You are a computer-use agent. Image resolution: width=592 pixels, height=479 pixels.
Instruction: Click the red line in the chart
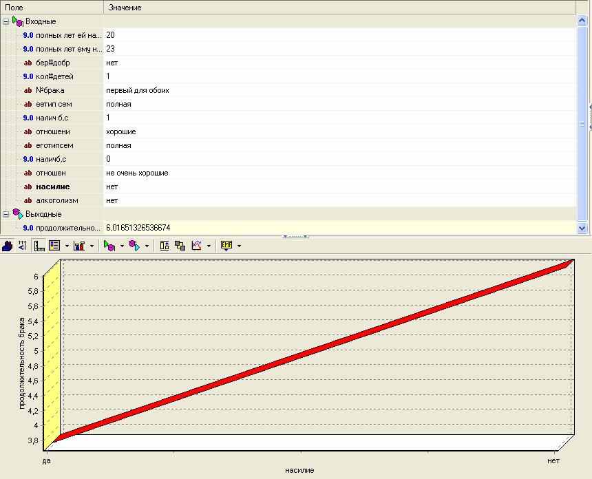tap(313, 351)
